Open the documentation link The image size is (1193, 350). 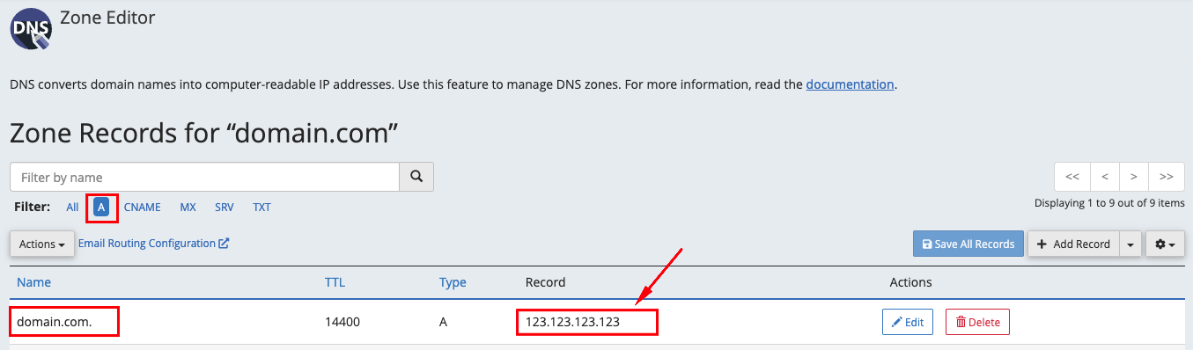851,85
